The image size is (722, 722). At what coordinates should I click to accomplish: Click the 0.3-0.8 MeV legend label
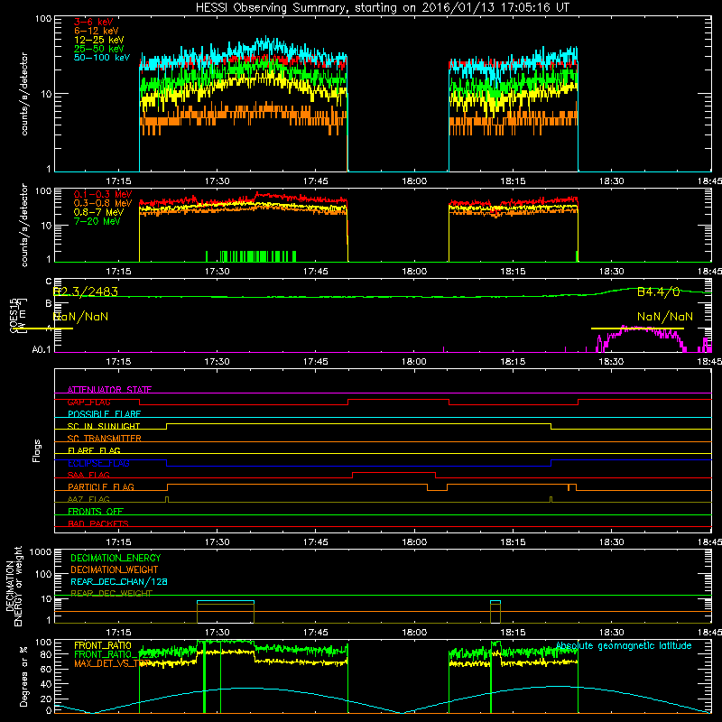103,203
